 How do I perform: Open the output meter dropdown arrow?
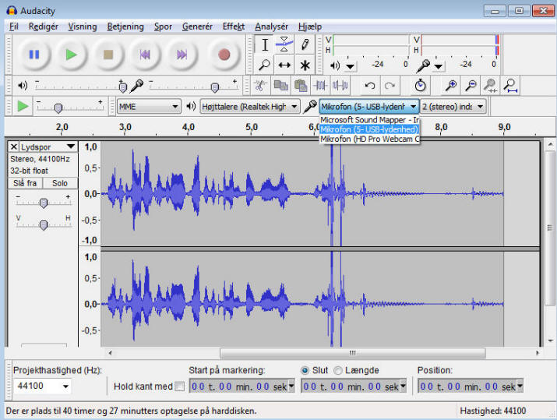click(x=351, y=66)
